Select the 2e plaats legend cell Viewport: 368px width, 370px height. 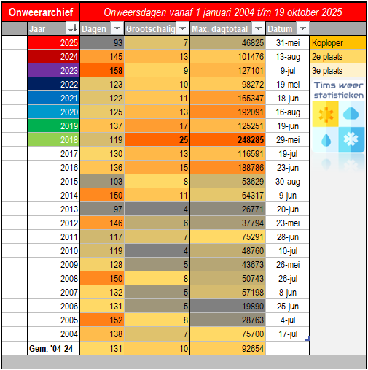[338, 57]
